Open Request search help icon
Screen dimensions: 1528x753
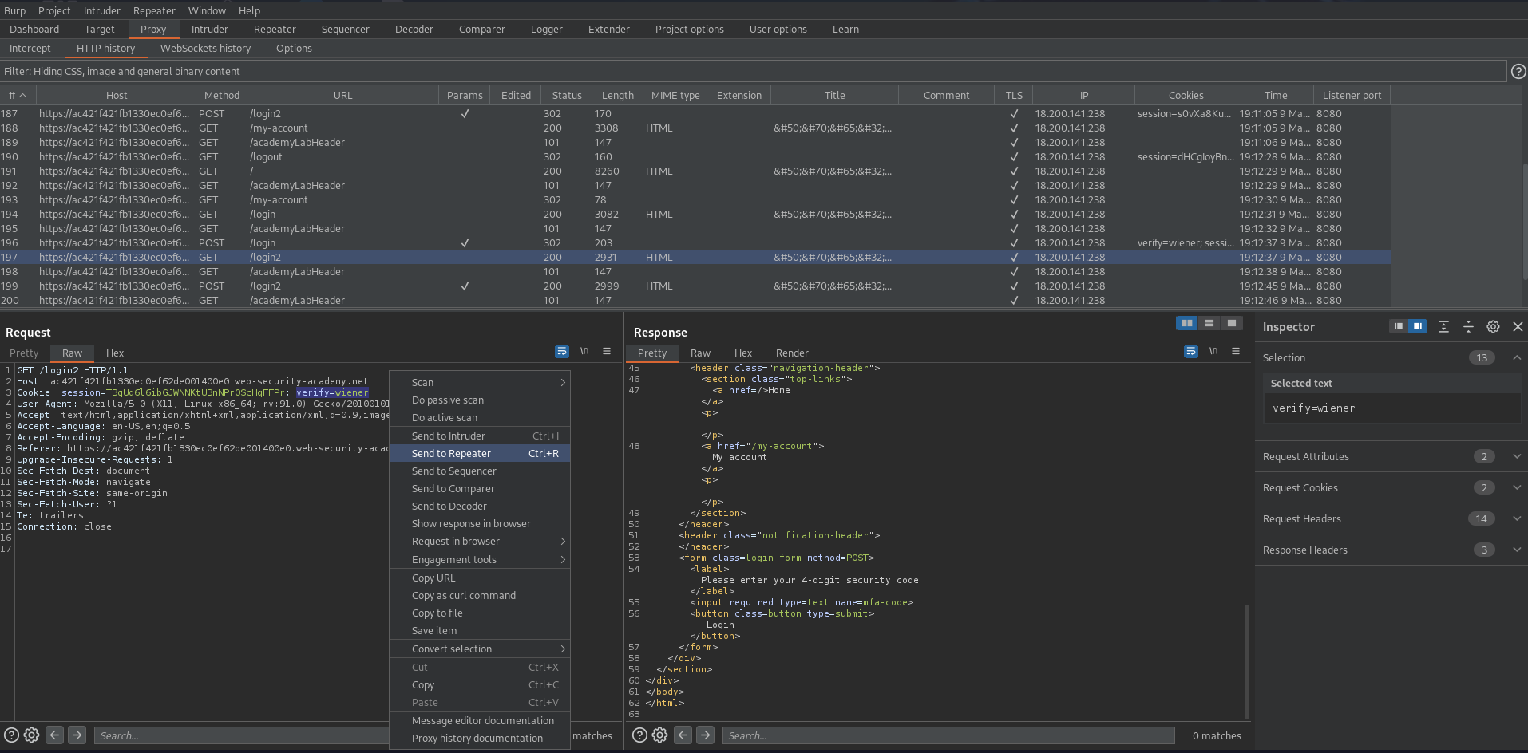11,735
